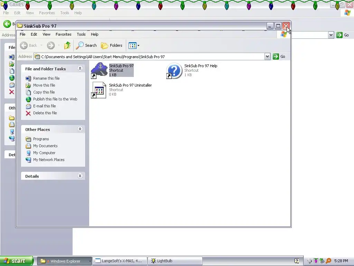Viewport: 354px width, 266px height.
Task: Select the SinkSub Pro 97 Uninstaller shortcut icon
Action: pos(99,90)
